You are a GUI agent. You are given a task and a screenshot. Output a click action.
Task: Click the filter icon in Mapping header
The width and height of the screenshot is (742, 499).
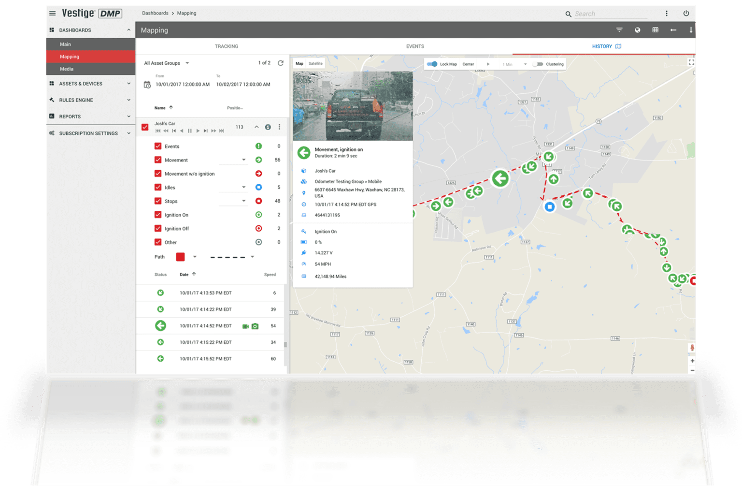click(619, 30)
